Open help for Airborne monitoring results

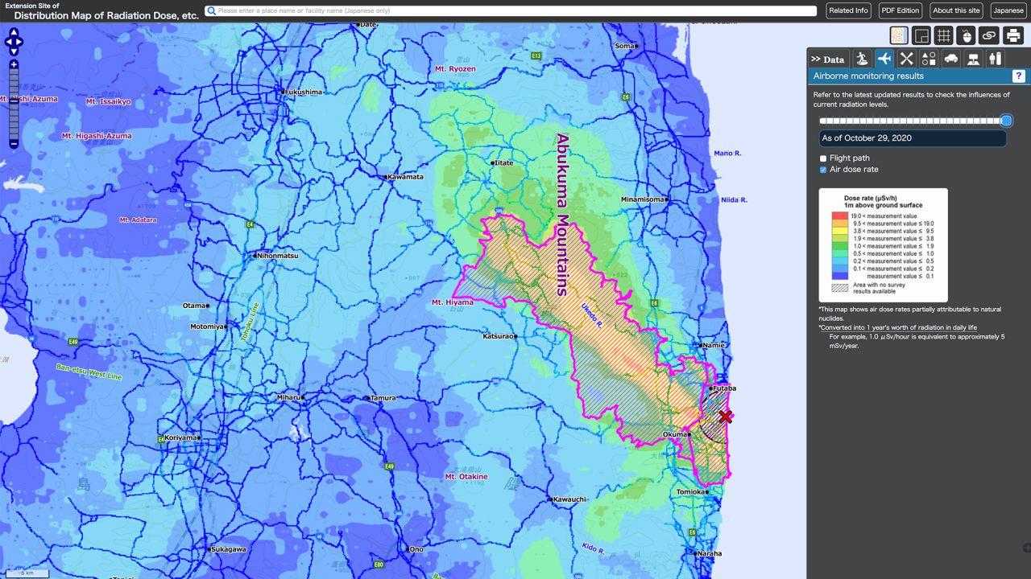click(1019, 76)
